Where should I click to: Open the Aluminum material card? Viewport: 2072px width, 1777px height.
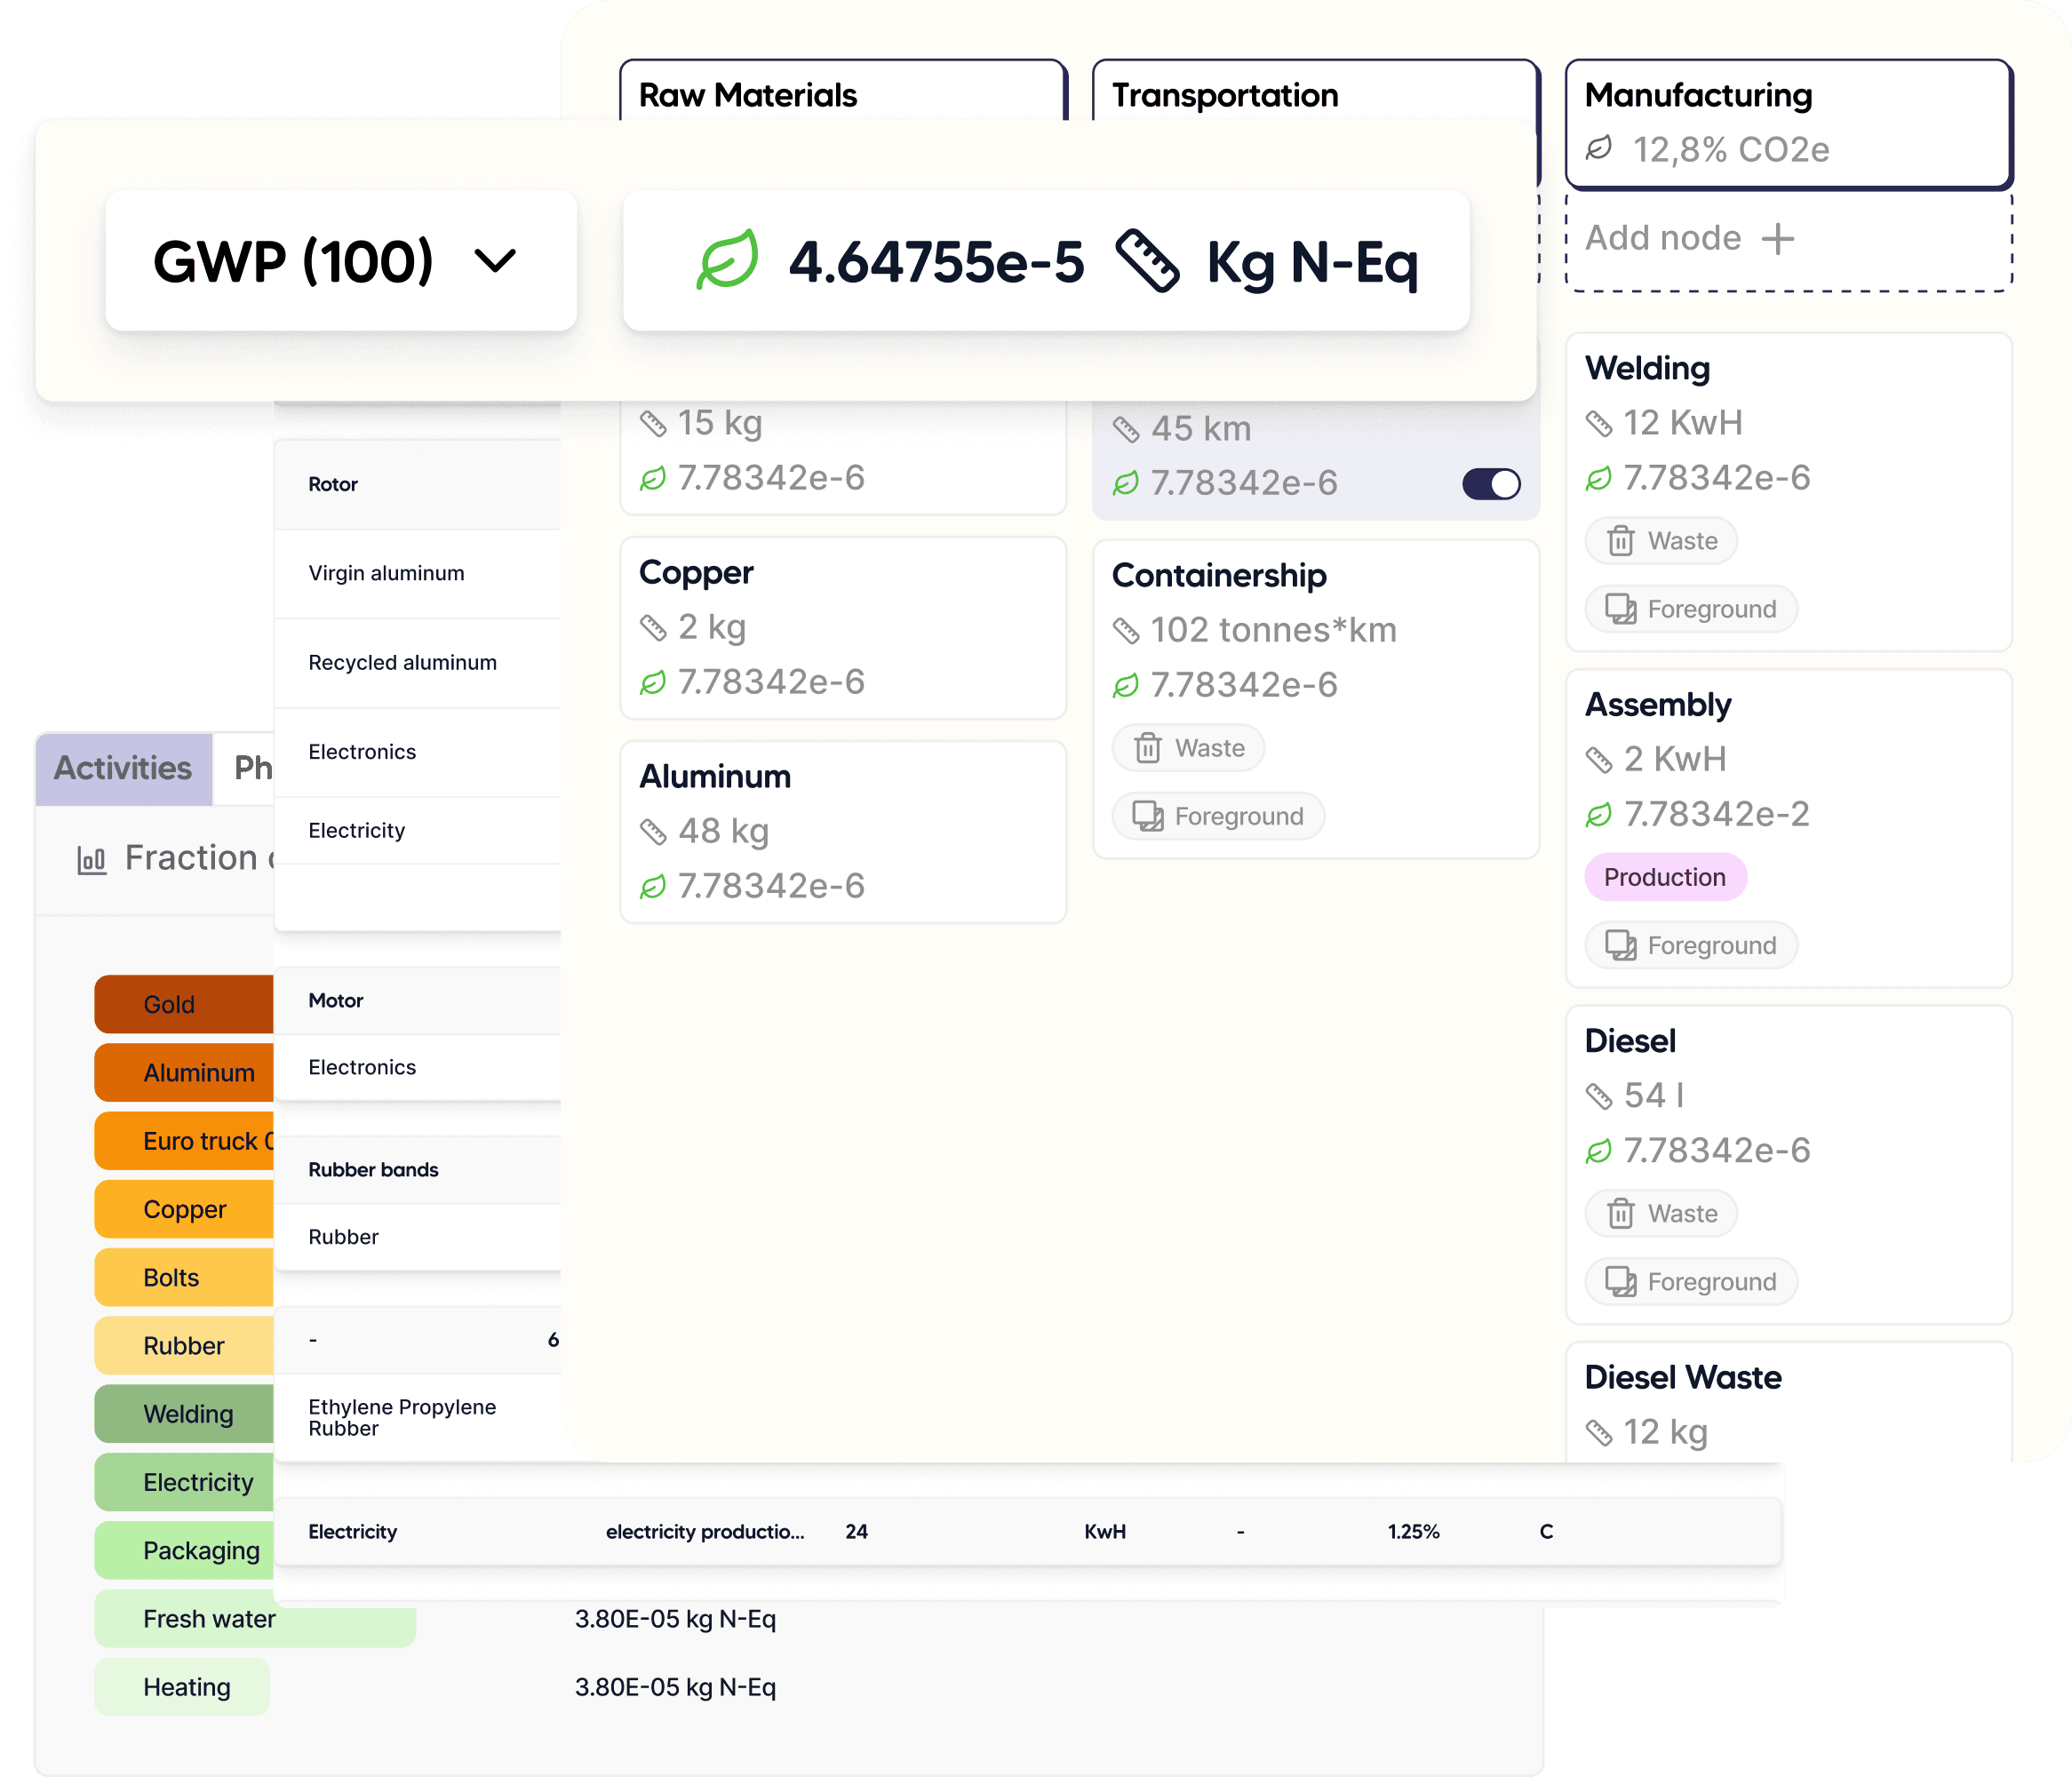click(x=843, y=832)
